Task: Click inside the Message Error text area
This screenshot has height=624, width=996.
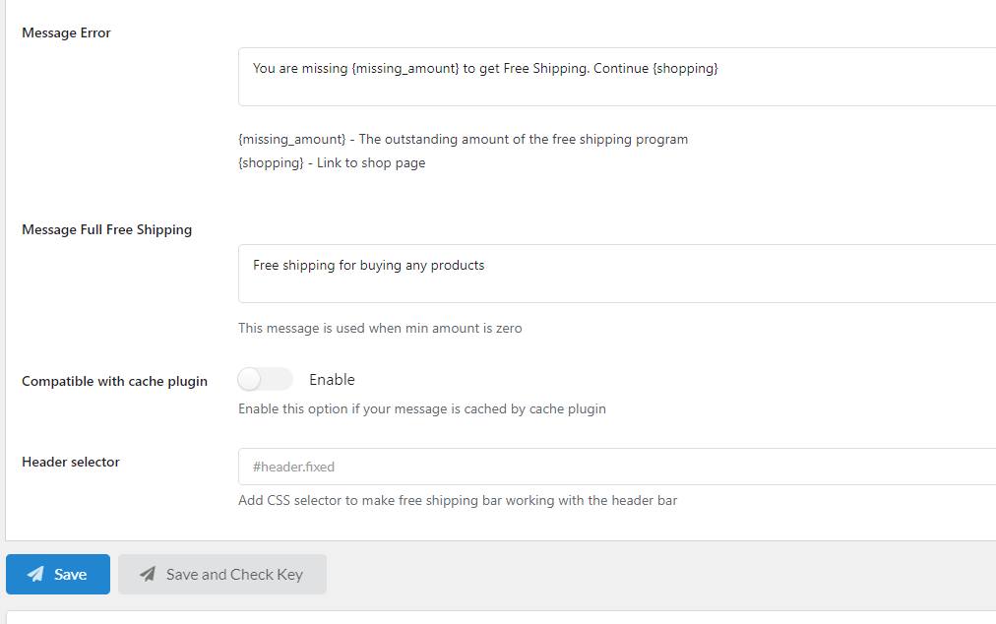Action: tap(617, 77)
